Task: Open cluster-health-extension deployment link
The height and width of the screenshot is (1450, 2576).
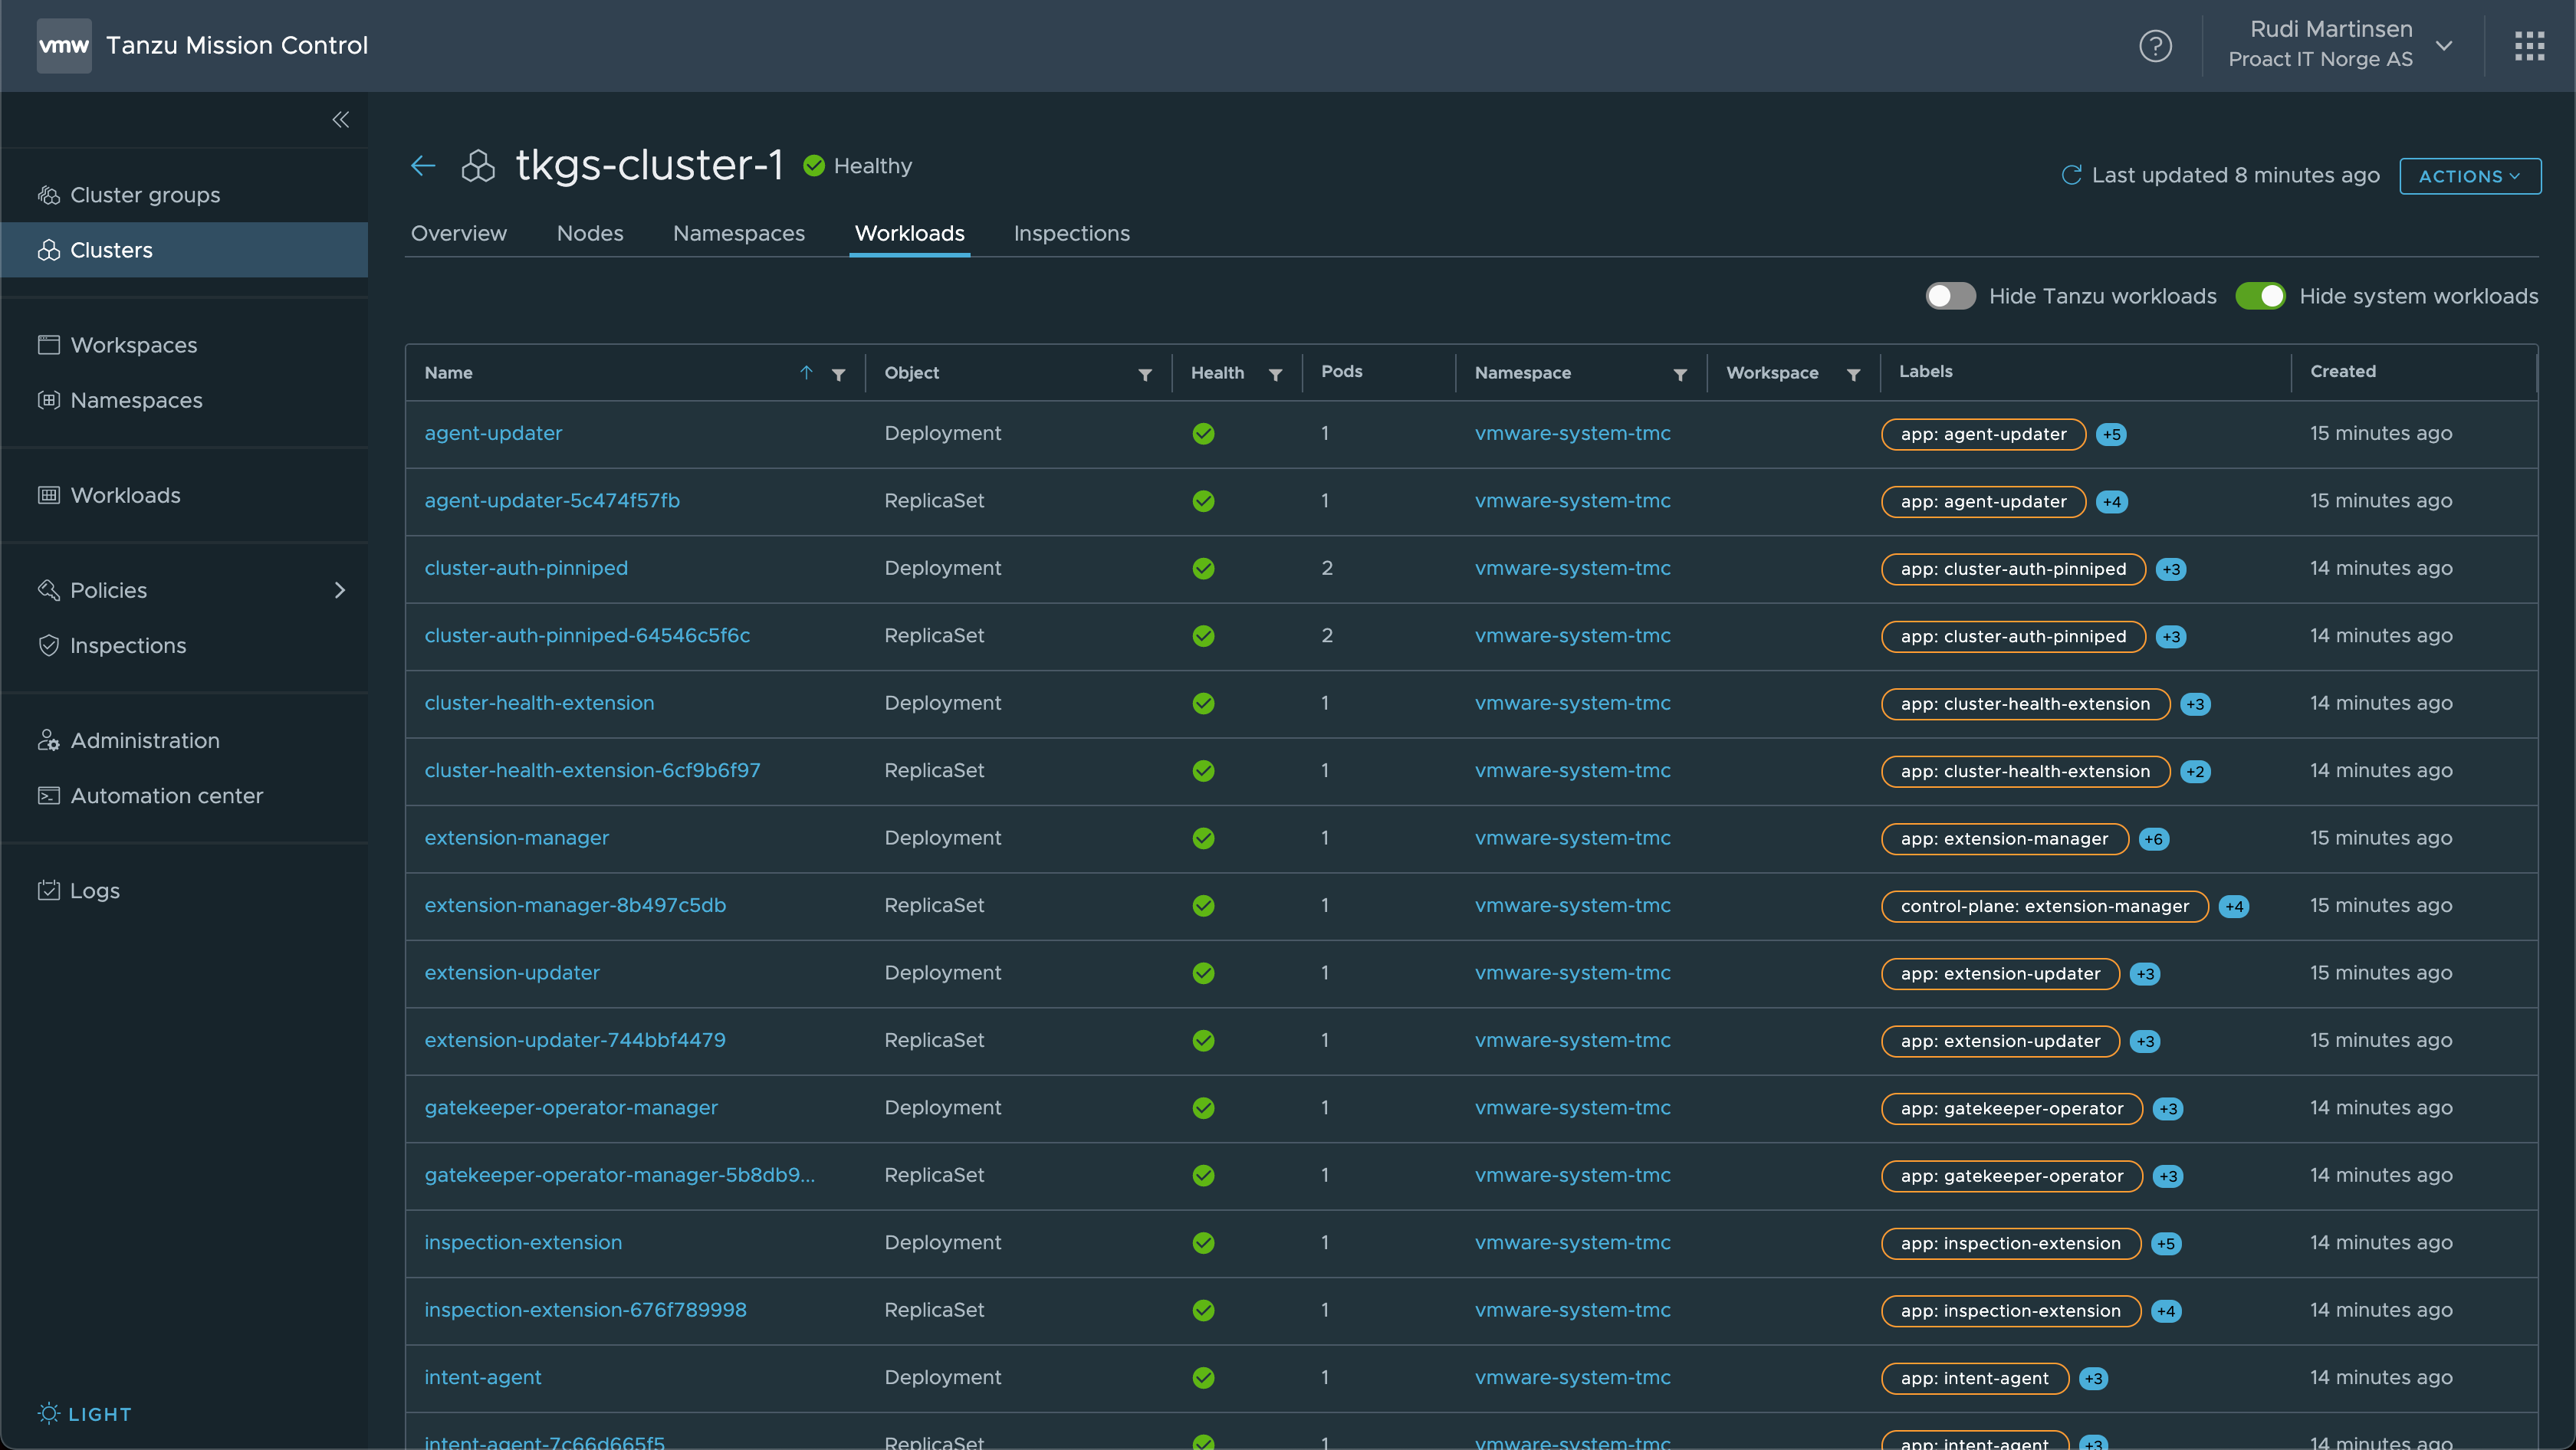Action: coord(539,704)
